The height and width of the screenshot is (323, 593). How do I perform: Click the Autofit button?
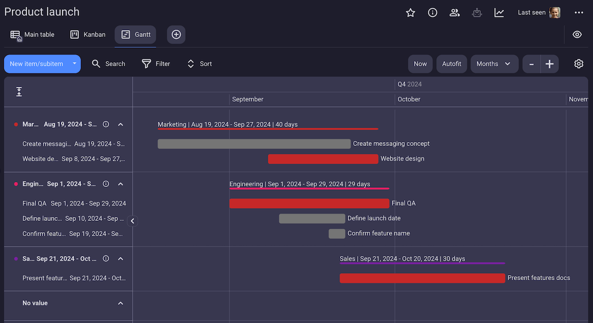click(x=451, y=64)
